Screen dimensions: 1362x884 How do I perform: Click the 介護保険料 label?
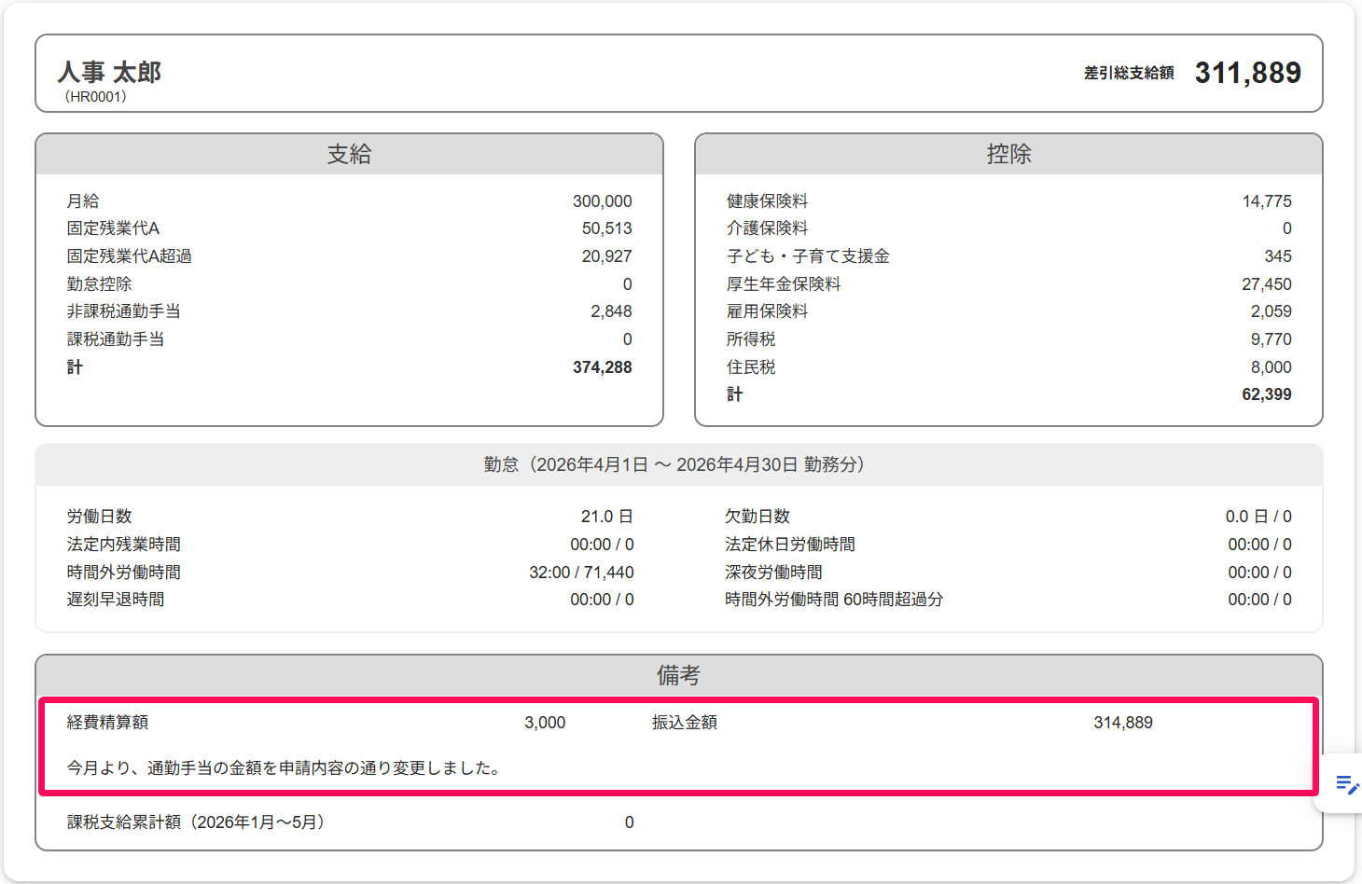pos(767,228)
